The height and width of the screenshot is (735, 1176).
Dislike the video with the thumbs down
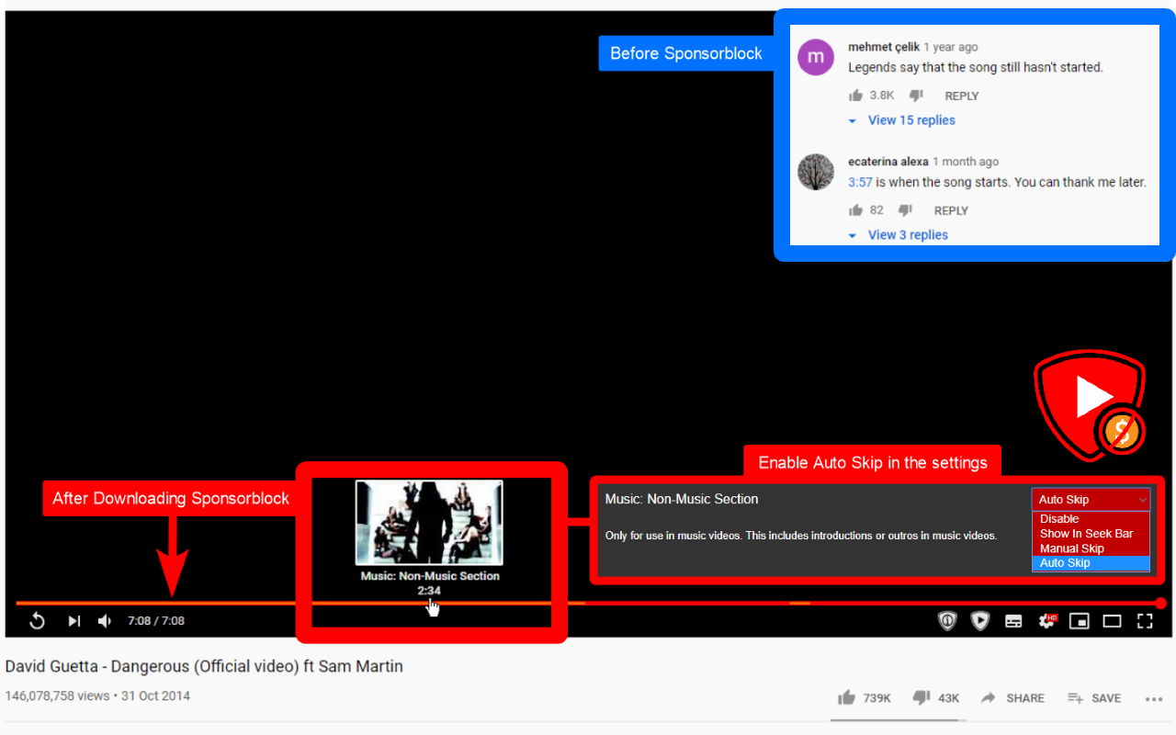[920, 697]
